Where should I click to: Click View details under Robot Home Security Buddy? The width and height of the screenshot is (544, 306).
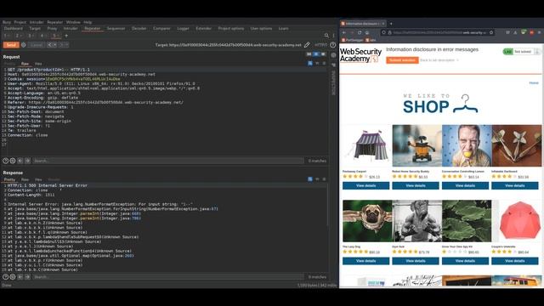click(x=416, y=186)
